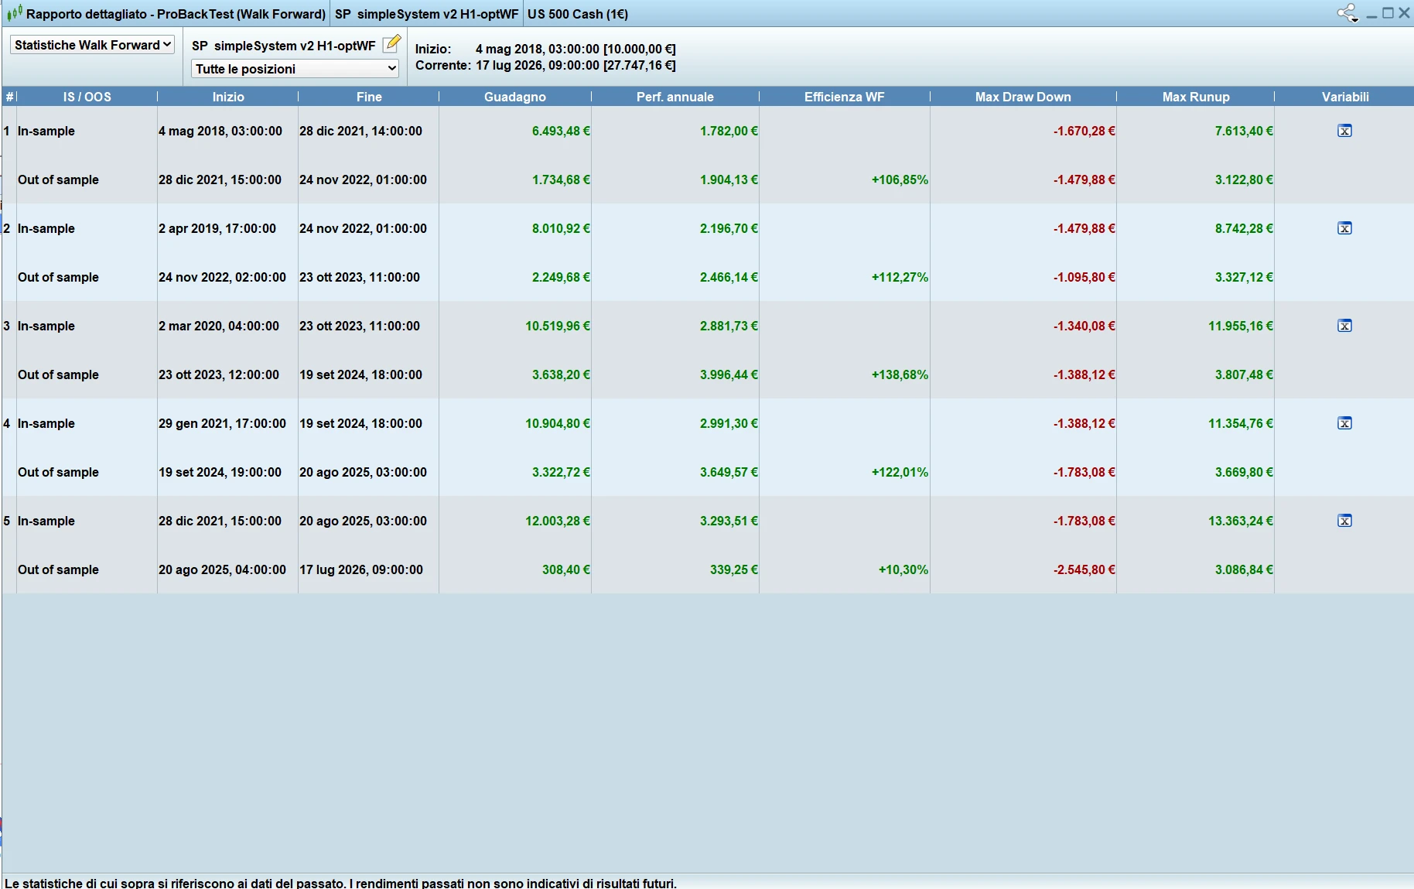Click the candlestick app icon in title bar
The height and width of the screenshot is (889, 1414).
[x=14, y=14]
